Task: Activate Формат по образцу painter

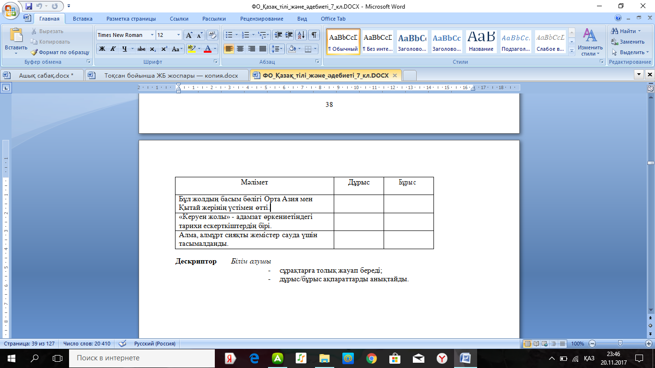Action: pyautogui.click(x=60, y=52)
